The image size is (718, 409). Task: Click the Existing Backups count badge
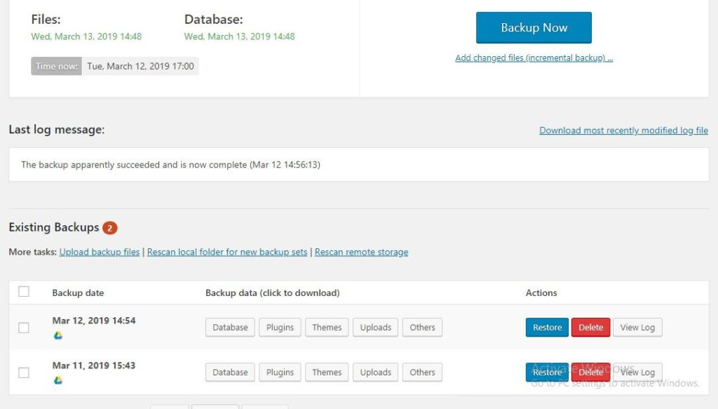[110, 227]
